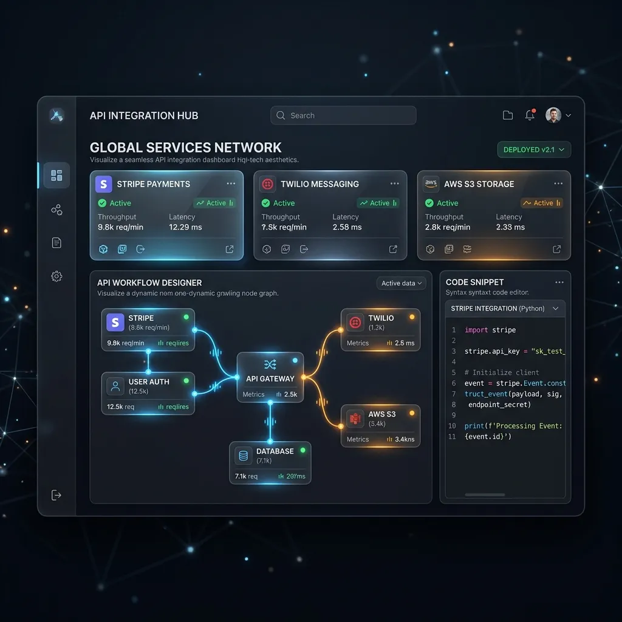Click the logout icon in sidebar
Viewport: 622px width, 622px height.
(x=56, y=495)
